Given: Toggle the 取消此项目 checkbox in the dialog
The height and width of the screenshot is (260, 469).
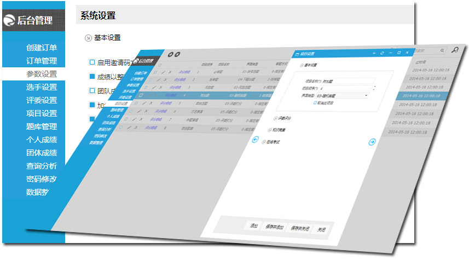Looking at the screenshot, I should coord(315,102).
